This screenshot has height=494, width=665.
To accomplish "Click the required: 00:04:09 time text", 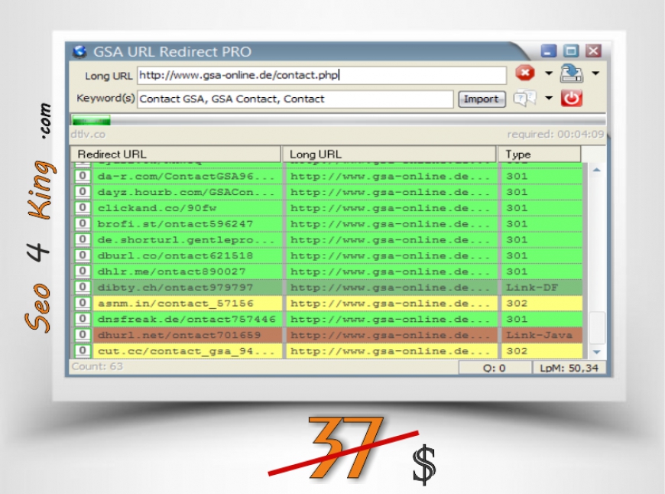I will pyautogui.click(x=555, y=135).
